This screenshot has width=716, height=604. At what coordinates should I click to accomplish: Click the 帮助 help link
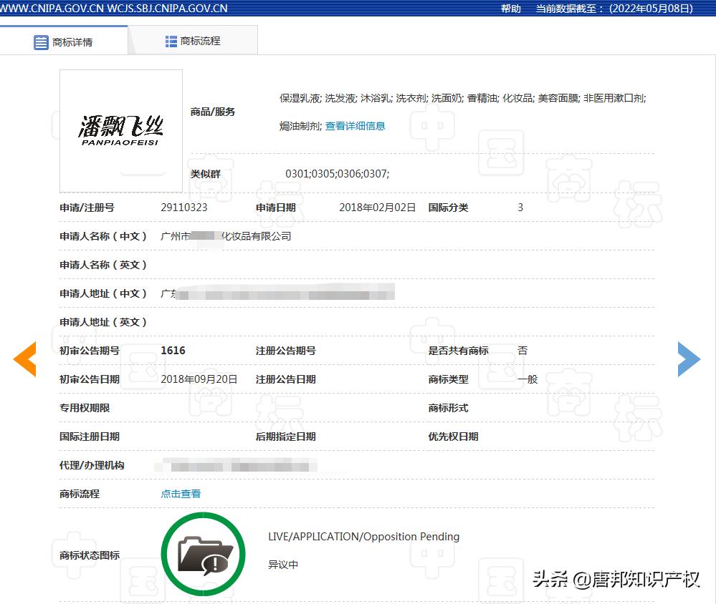click(x=510, y=9)
